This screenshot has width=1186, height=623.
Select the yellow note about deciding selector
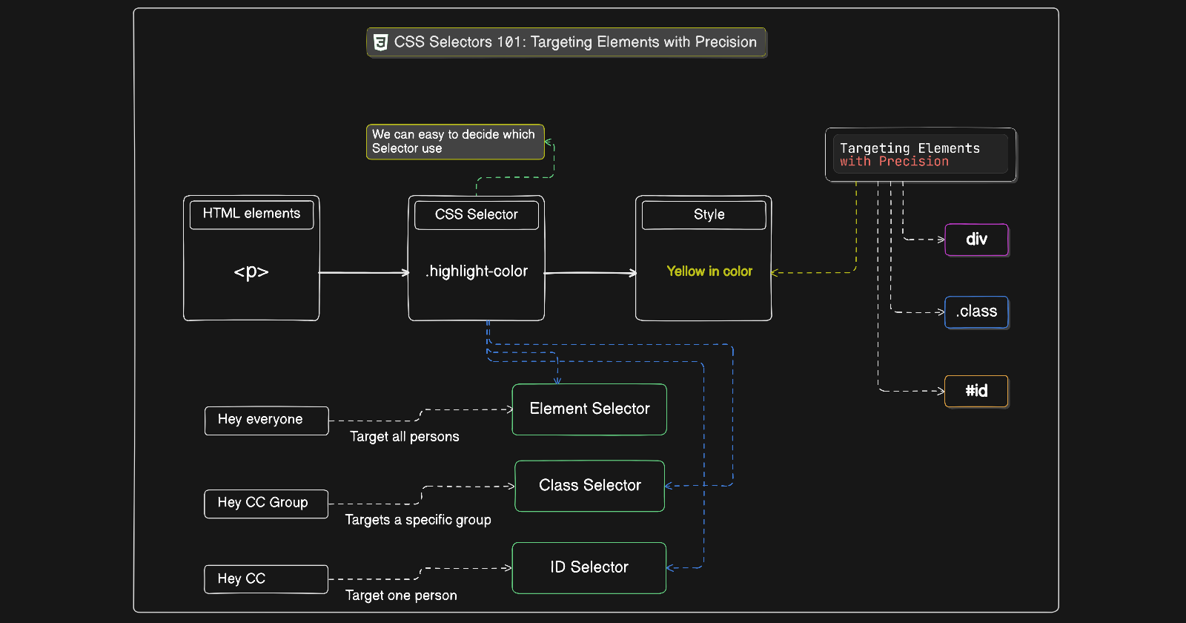click(455, 142)
